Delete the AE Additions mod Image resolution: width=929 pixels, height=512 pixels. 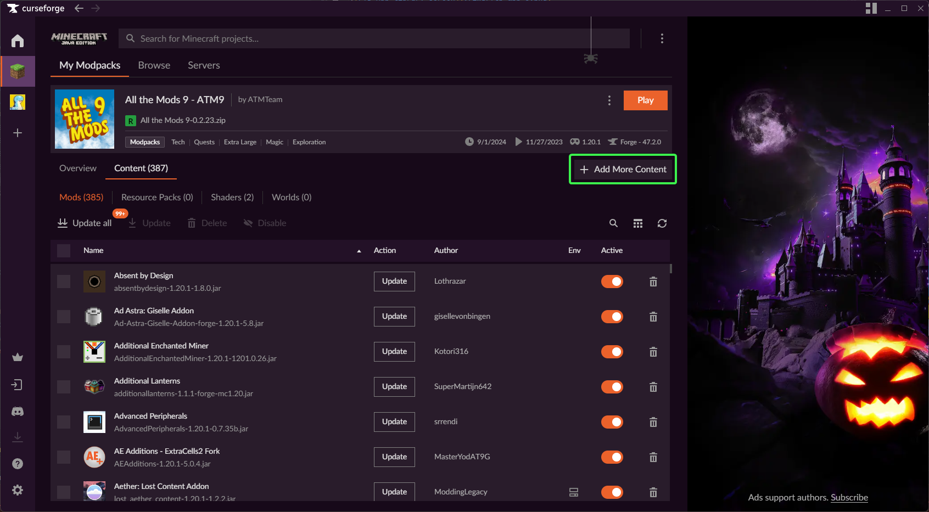coord(653,457)
